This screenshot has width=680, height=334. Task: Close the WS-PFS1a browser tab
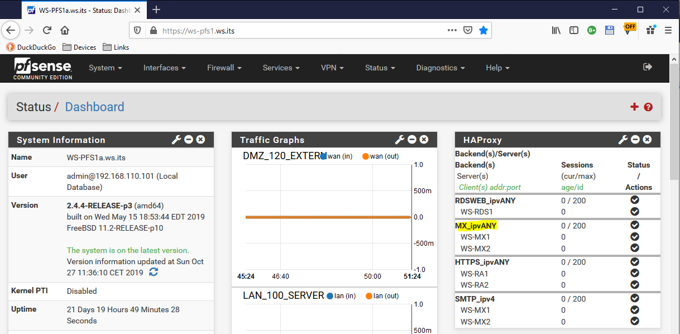[137, 10]
